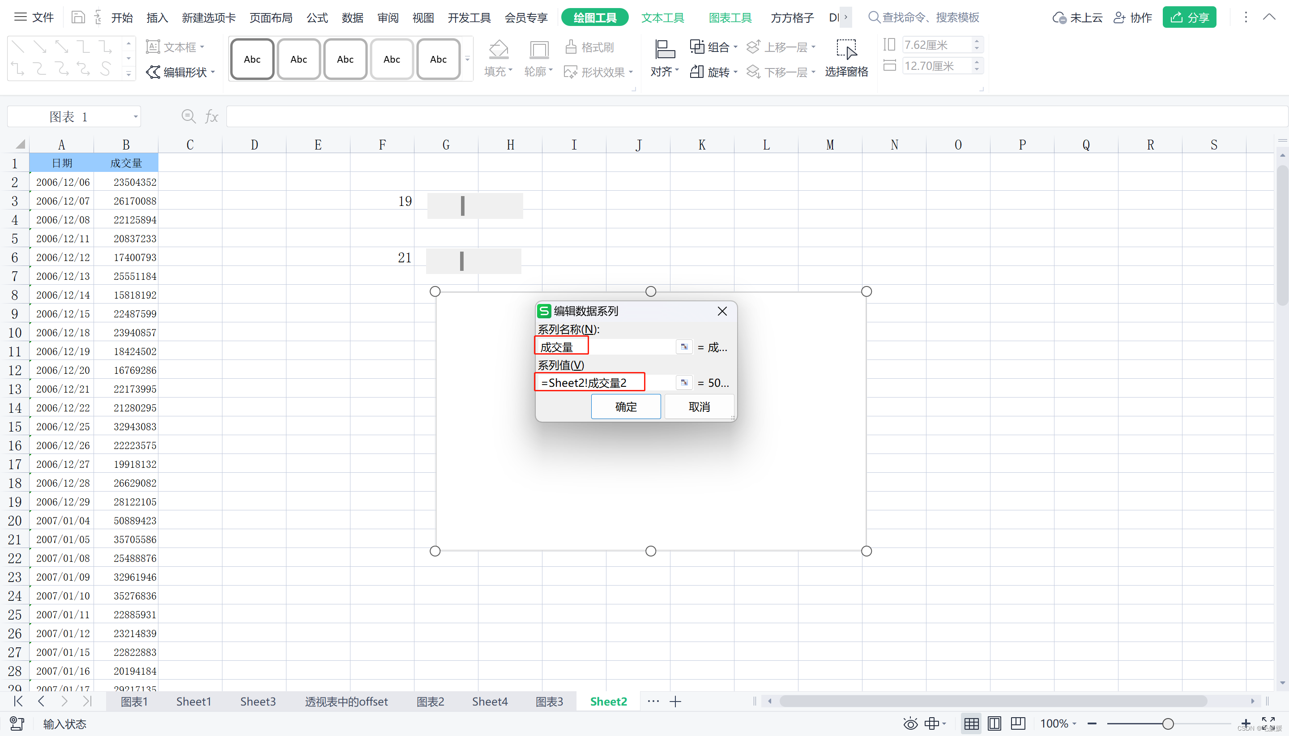This screenshot has height=736, width=1289.
Task: Open the 公式 ribbon tab
Action: click(x=317, y=18)
